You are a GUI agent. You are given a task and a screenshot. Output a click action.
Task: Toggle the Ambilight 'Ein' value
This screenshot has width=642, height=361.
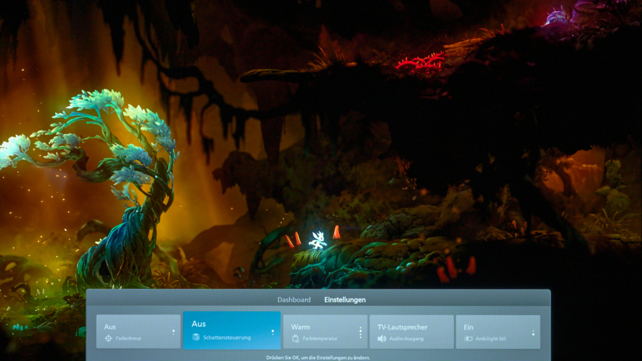(x=468, y=327)
